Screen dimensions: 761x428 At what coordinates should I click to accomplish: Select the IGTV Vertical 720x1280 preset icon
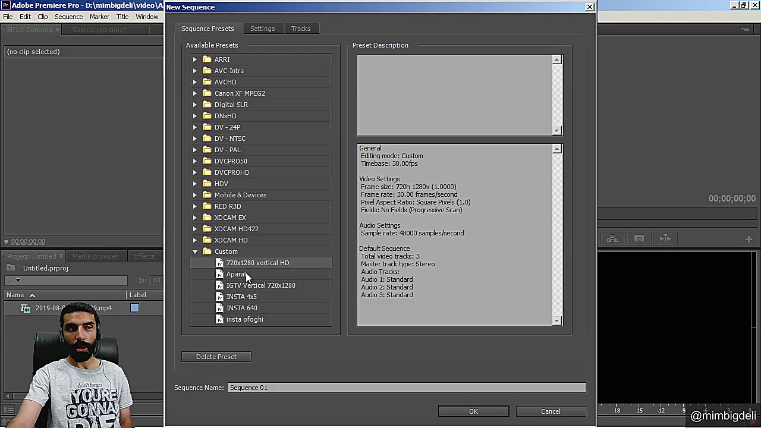point(220,285)
